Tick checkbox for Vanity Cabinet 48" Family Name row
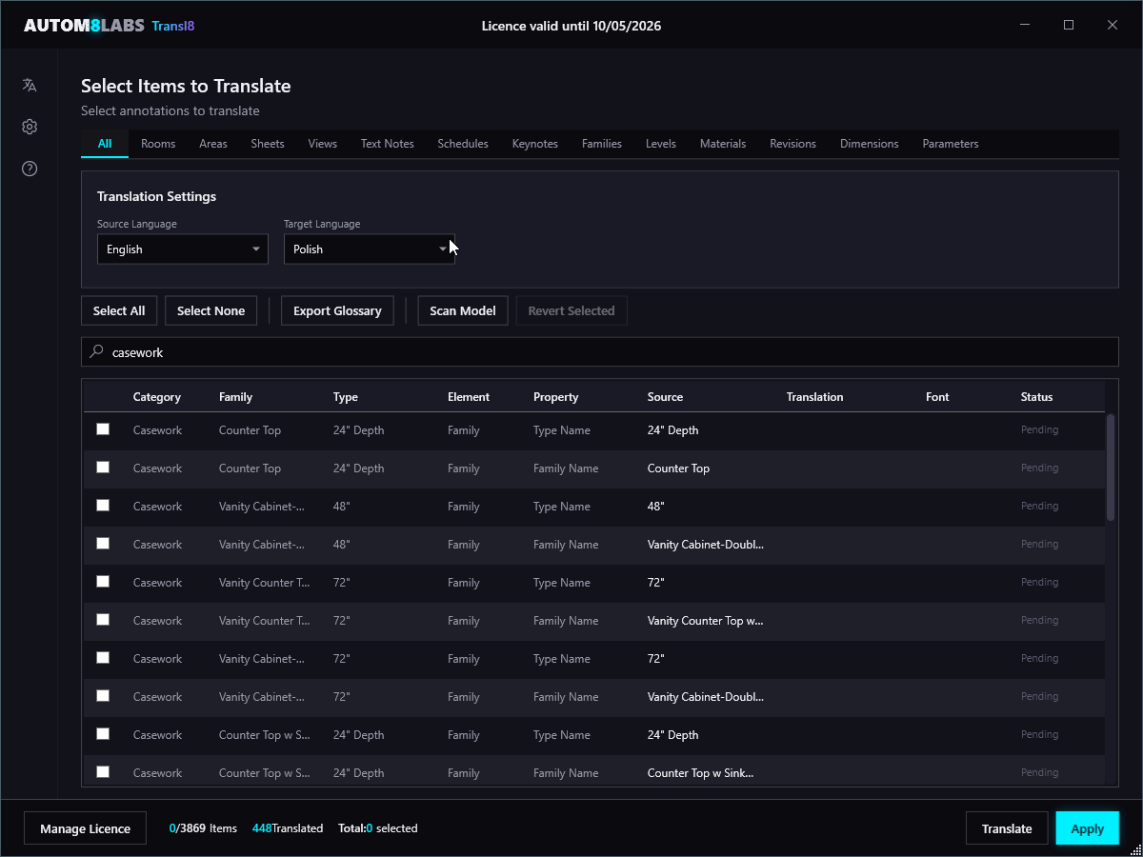Image resolution: width=1143 pixels, height=857 pixels. (103, 544)
